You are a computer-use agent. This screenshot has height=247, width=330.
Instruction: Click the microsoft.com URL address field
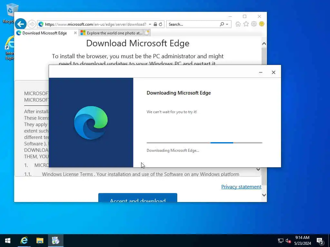(x=95, y=24)
